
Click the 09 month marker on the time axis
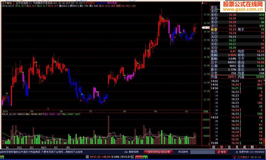[155, 111]
